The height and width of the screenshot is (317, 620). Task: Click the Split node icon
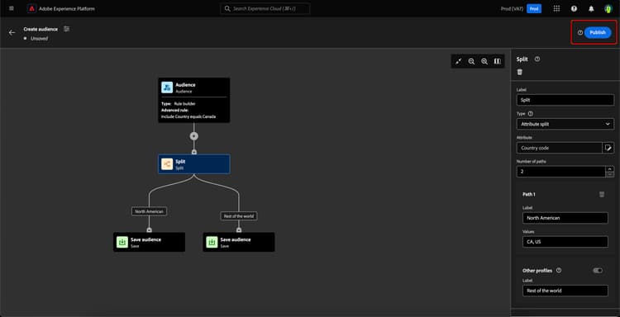[x=167, y=164]
